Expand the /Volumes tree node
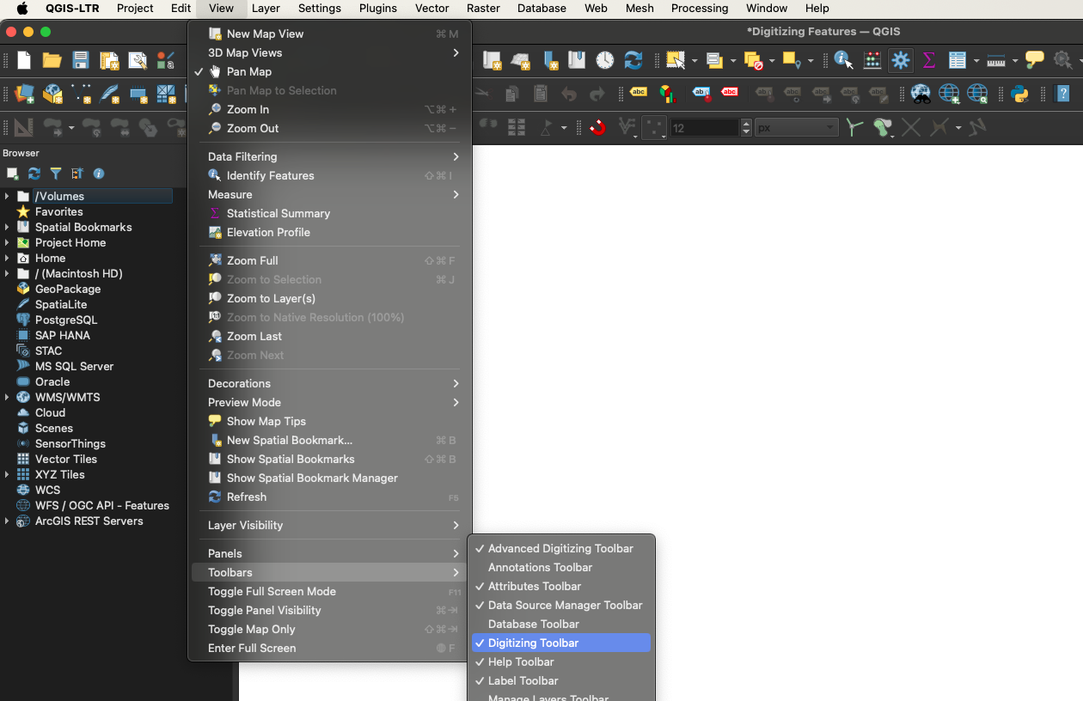Image resolution: width=1083 pixels, height=701 pixels. [7, 196]
